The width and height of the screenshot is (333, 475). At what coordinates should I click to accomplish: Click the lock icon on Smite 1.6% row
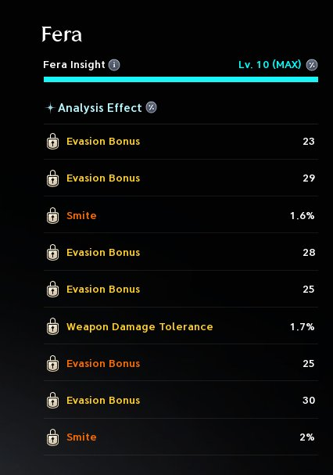pyautogui.click(x=52, y=215)
